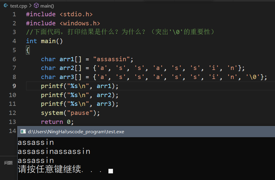The width and height of the screenshot is (275, 180).
Task: Click the C++ file icon in breadcrumb
Action: point(6,6)
